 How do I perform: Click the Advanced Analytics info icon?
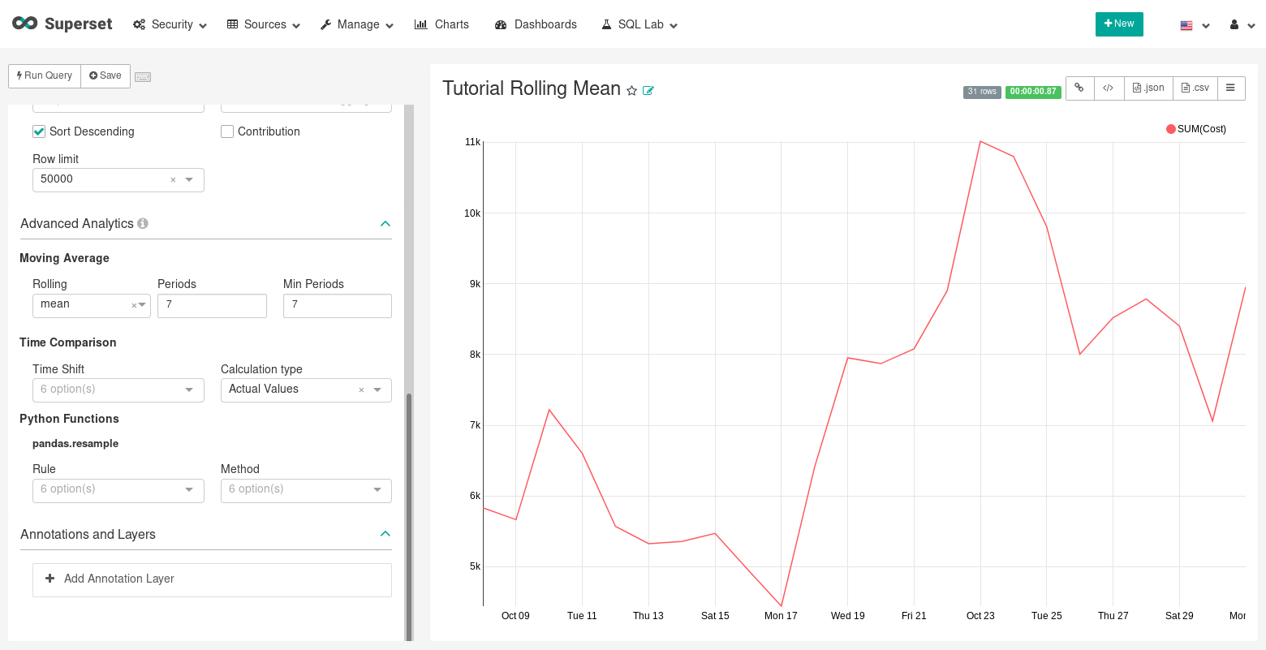143,223
